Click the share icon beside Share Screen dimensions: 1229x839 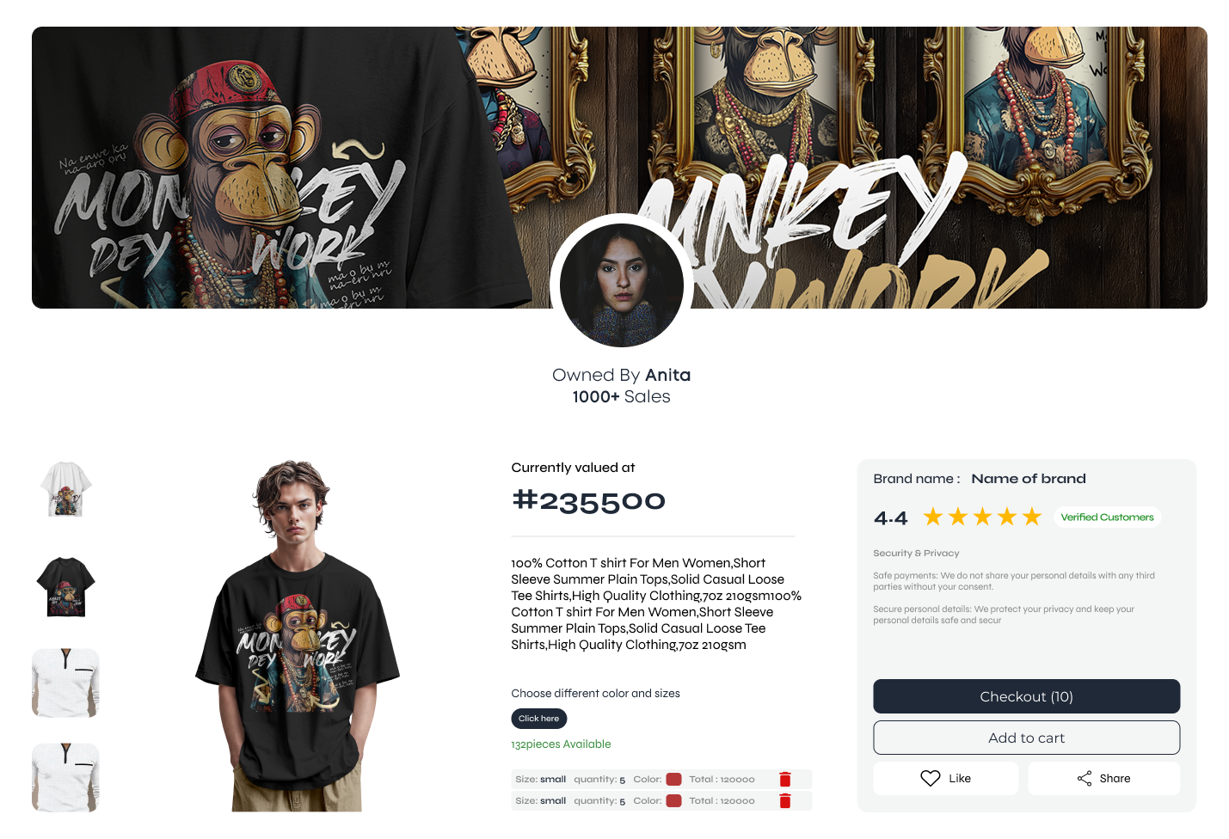pos(1085,778)
